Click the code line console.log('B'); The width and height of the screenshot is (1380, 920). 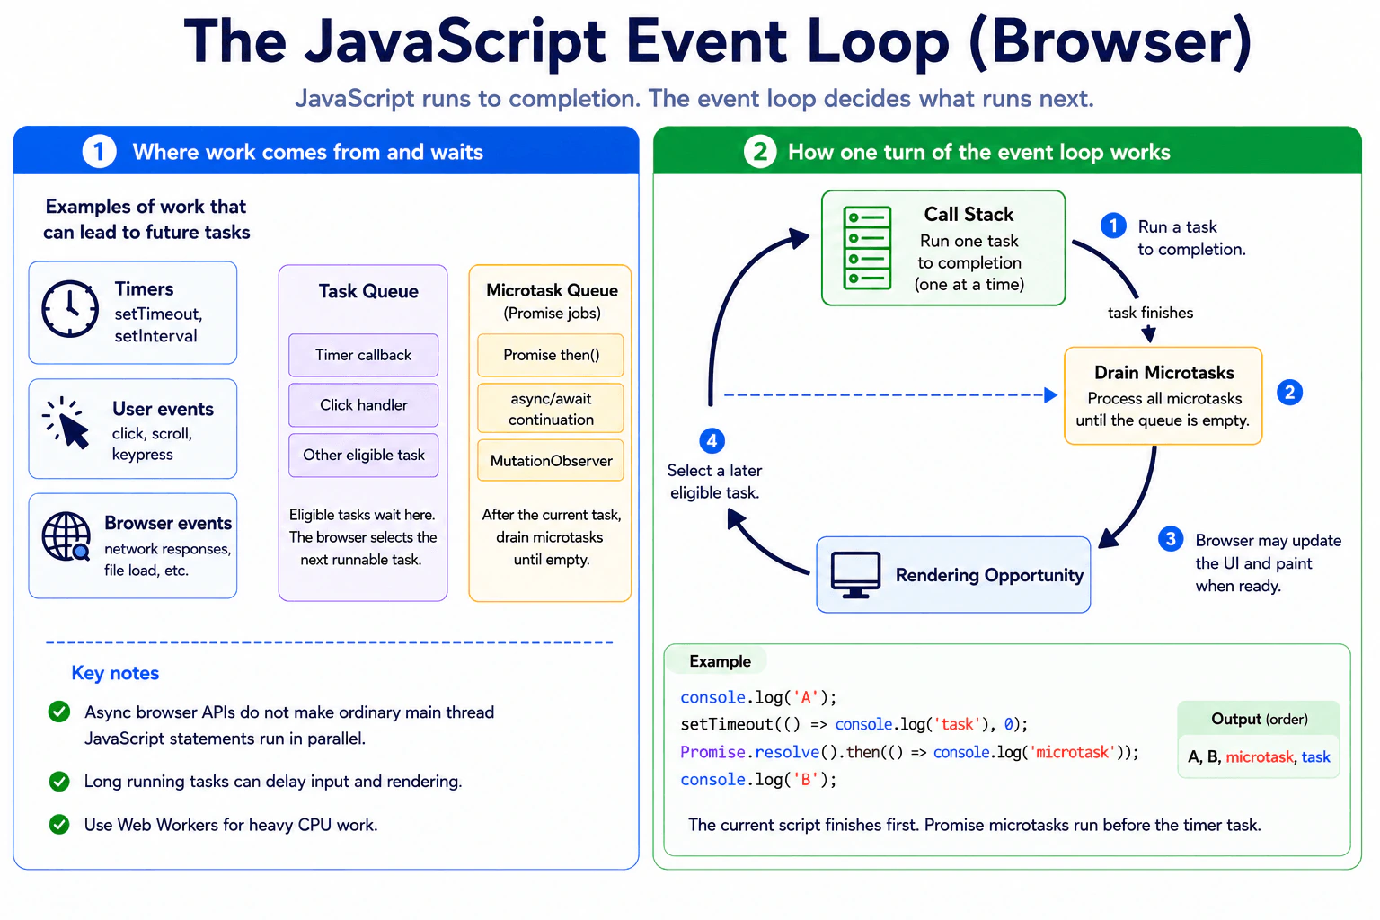(x=758, y=780)
